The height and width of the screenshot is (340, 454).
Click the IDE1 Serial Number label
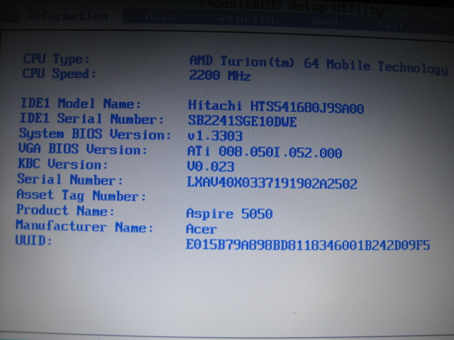coord(92,118)
